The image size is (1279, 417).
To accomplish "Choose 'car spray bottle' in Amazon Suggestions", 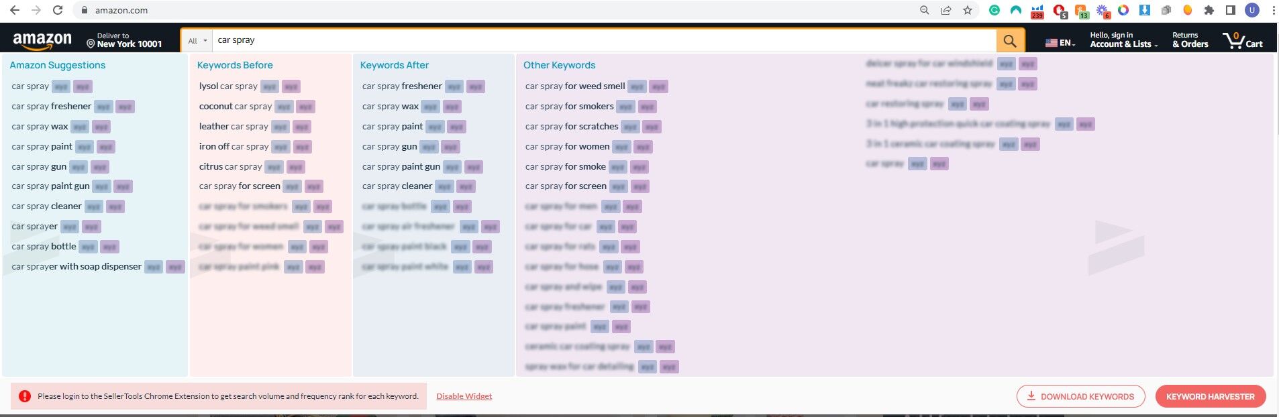I will click(44, 246).
